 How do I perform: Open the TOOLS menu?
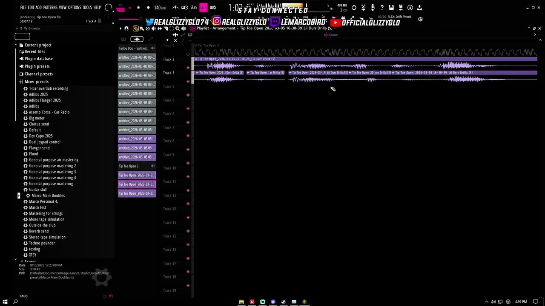pos(87,8)
